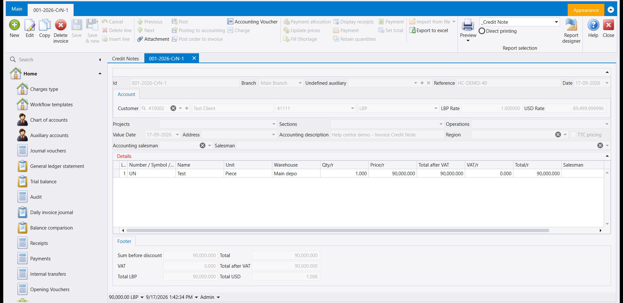Click the Appearance button
The height and width of the screenshot is (303, 623).
pyautogui.click(x=586, y=10)
